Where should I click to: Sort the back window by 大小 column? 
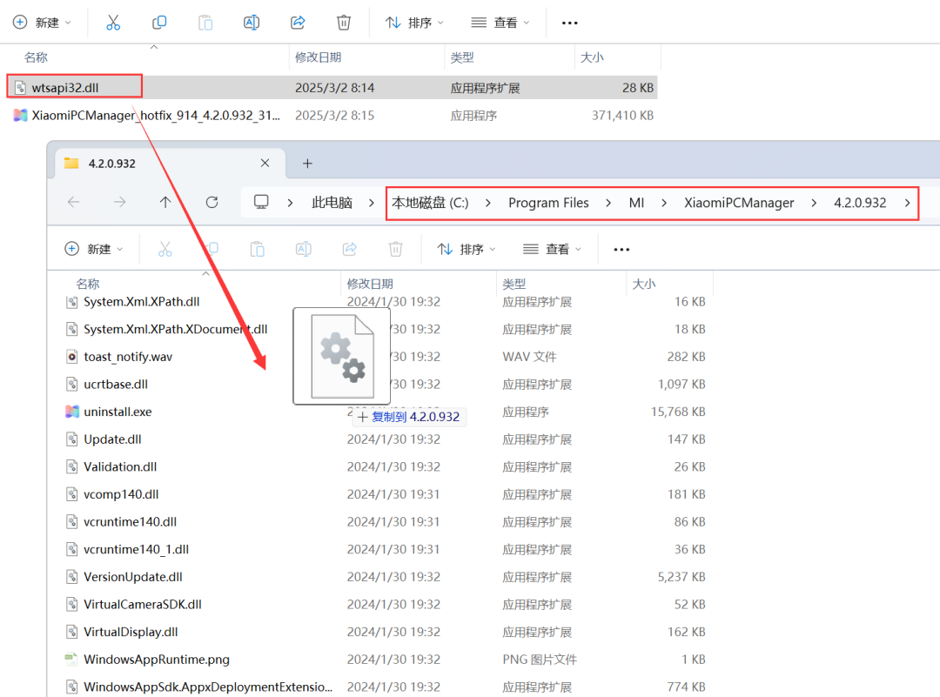point(592,57)
